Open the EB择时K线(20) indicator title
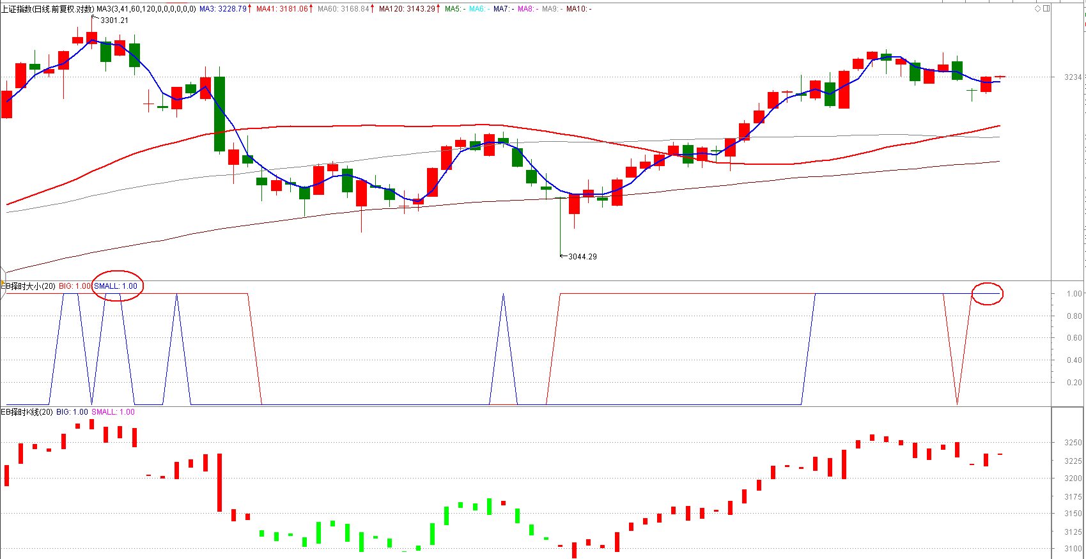 (27, 412)
